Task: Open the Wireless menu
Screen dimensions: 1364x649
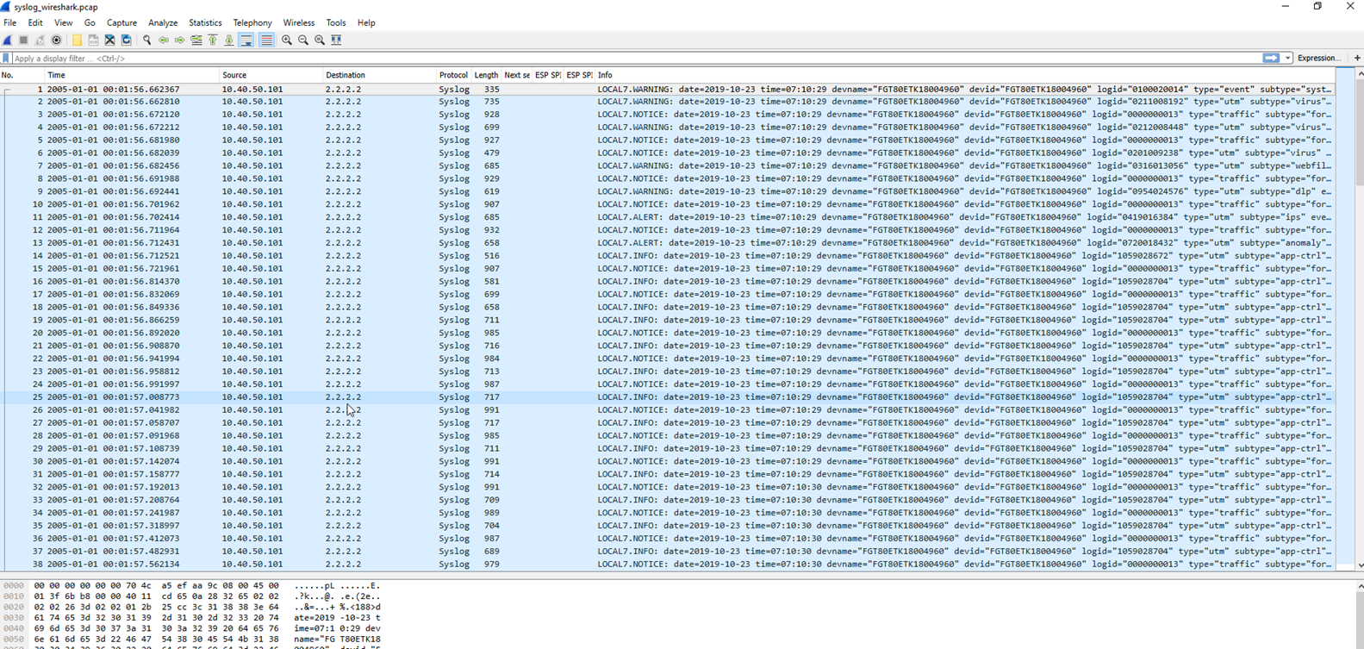Action: pyautogui.click(x=299, y=23)
